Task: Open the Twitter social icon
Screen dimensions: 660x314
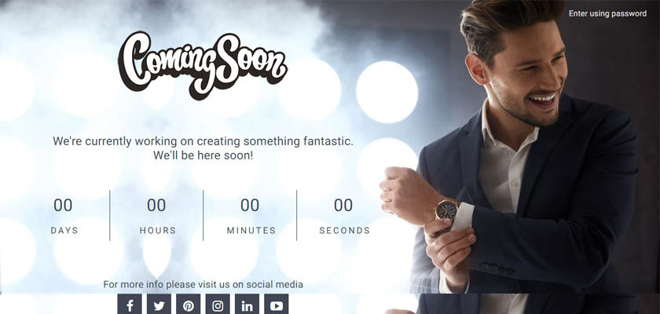Action: (x=159, y=304)
